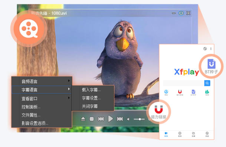Click the eject/open file button in player controls
The height and width of the screenshot is (147, 226).
[x=83, y=119]
